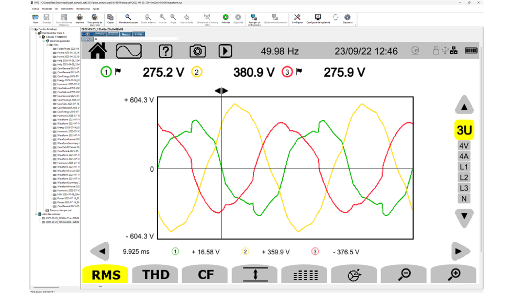Open the Configurar tools icon
The height and width of the screenshot is (293, 513).
tap(297, 17)
